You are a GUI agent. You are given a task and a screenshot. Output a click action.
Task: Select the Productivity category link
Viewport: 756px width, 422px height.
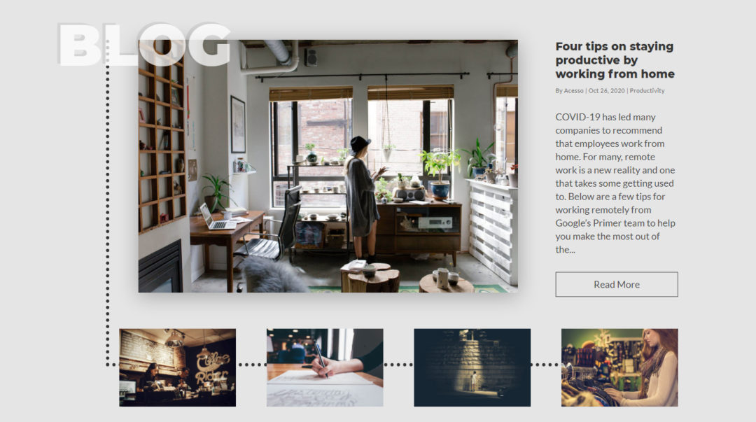click(x=647, y=91)
